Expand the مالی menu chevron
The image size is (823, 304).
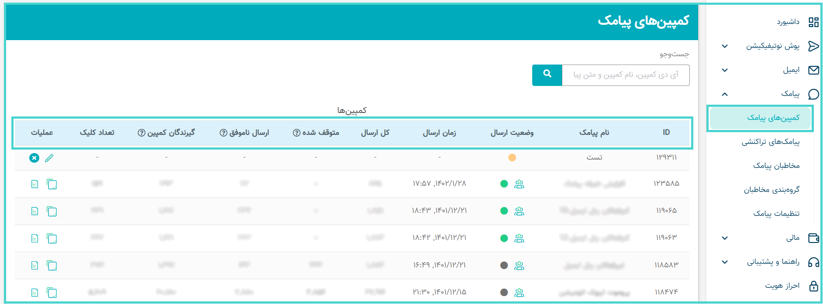click(x=725, y=238)
